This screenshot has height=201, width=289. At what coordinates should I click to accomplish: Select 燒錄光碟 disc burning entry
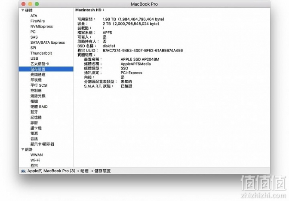pos(38,96)
